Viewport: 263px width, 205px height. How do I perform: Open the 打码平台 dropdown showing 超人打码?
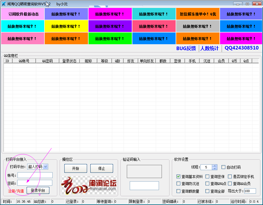(x=38, y=167)
